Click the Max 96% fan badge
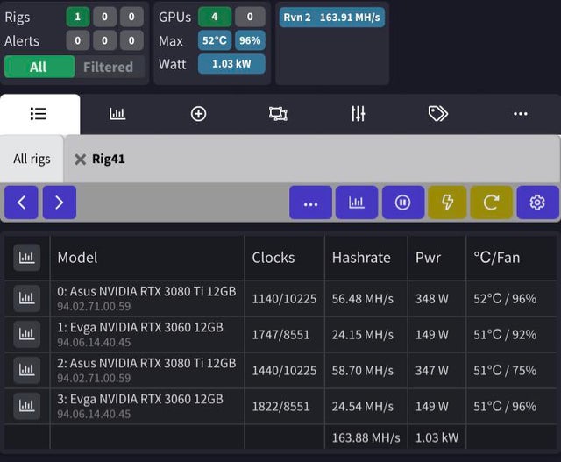This screenshot has height=462, width=561. tap(250, 40)
